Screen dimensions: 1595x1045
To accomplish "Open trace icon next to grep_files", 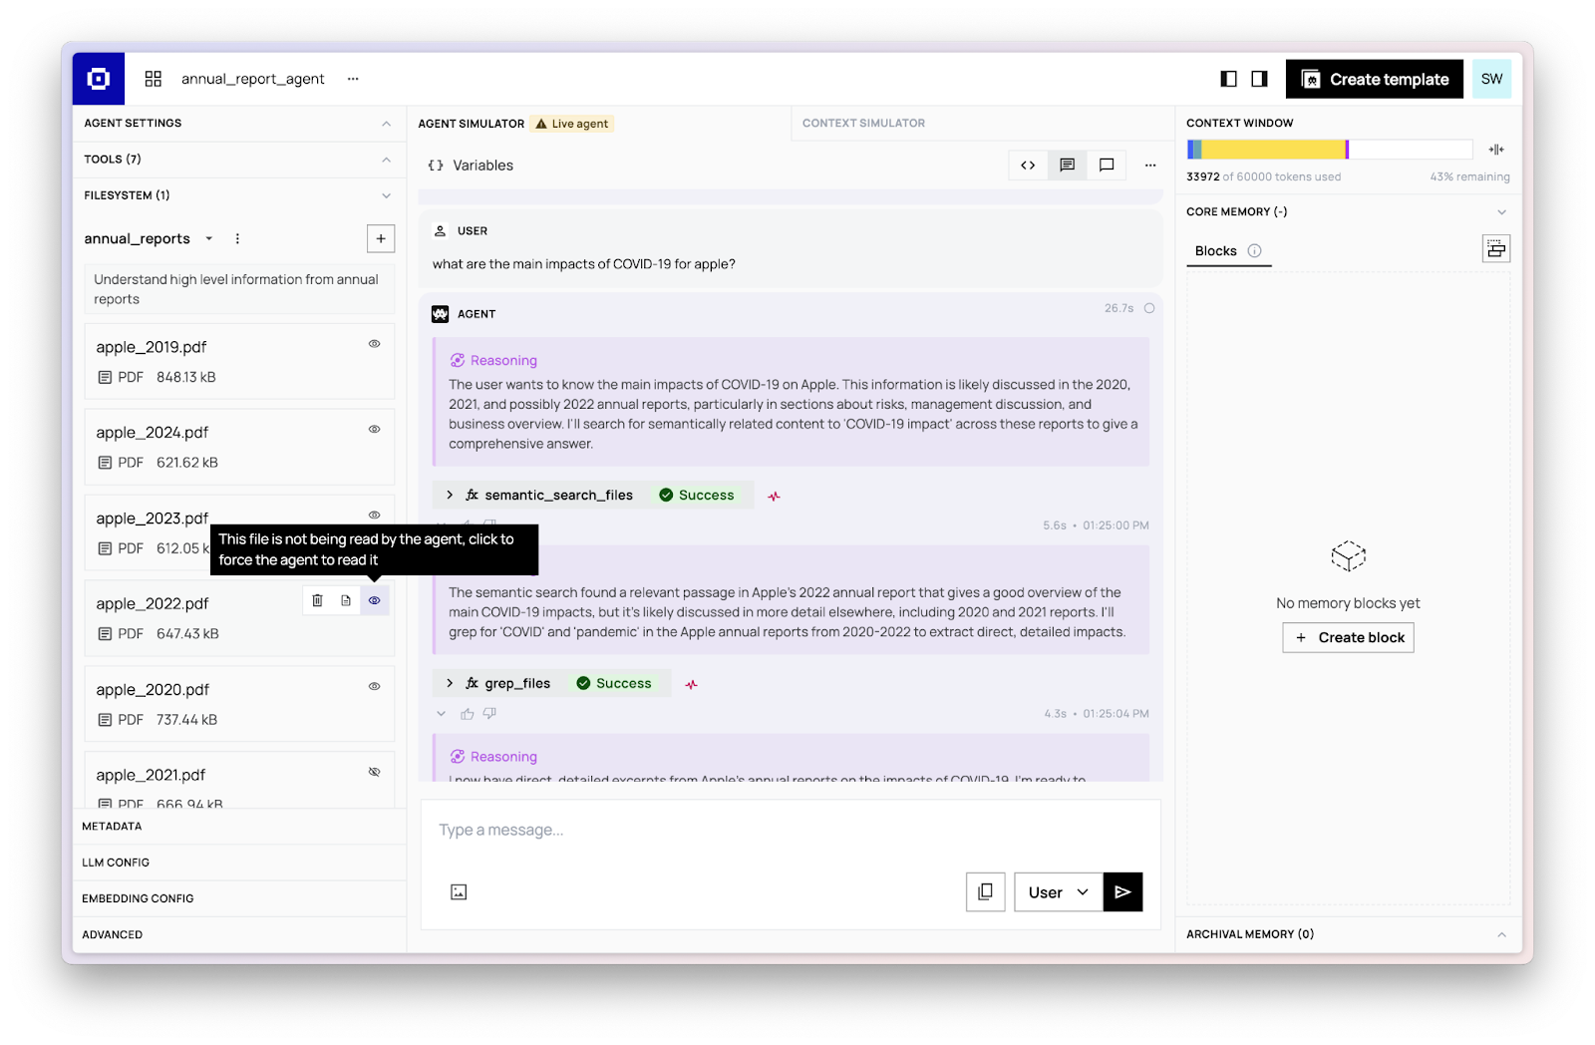I will (691, 684).
